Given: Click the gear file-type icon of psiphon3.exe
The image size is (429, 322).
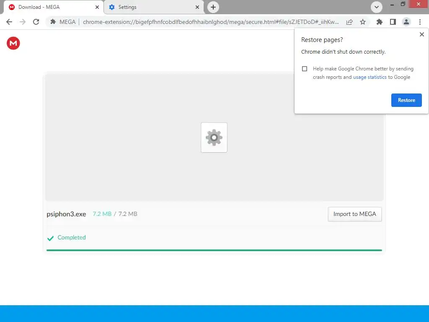Looking at the screenshot, I should click(214, 138).
